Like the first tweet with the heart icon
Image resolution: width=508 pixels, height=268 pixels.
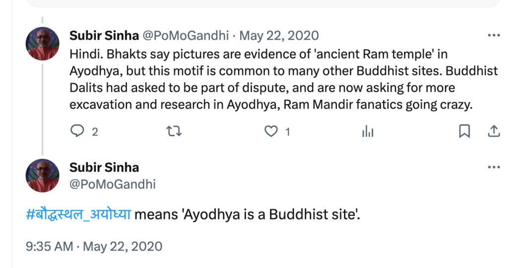tap(270, 131)
